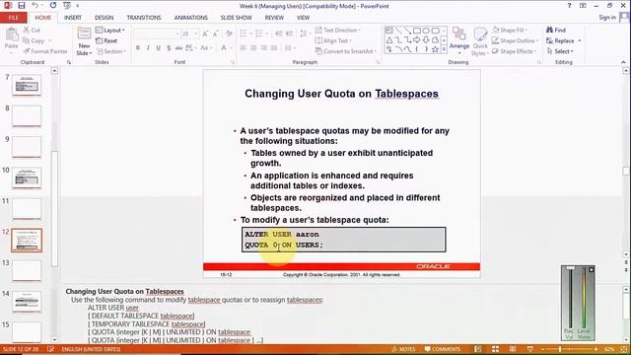Select the Rectangle shape in the shapes gallery

point(417,31)
